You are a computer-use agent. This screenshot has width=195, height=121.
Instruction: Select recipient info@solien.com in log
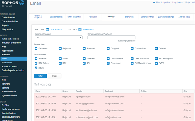pyautogui.click(x=113, y=117)
